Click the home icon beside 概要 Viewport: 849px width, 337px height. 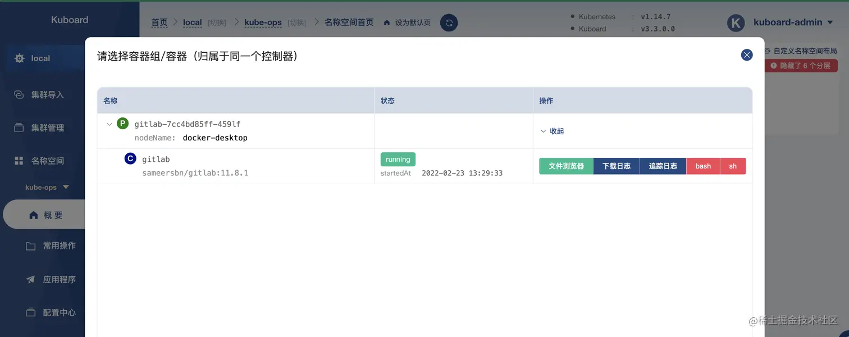(x=33, y=215)
